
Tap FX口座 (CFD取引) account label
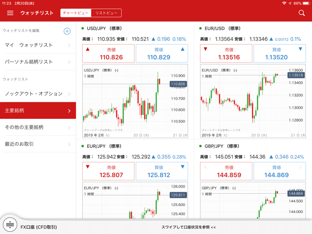(39, 227)
